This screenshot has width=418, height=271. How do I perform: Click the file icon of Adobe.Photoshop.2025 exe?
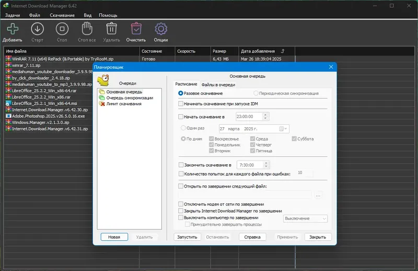8,116
